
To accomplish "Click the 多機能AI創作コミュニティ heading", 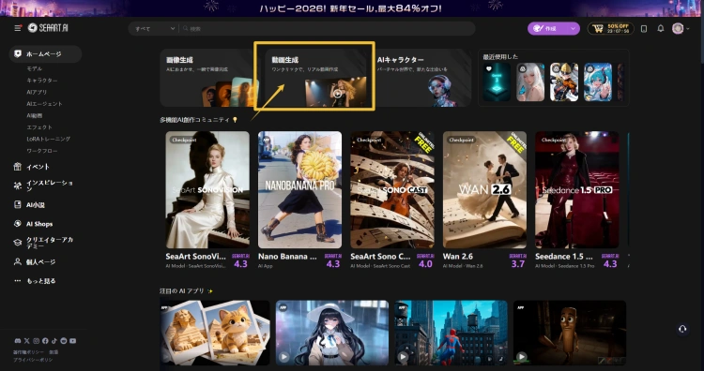I will [x=195, y=120].
